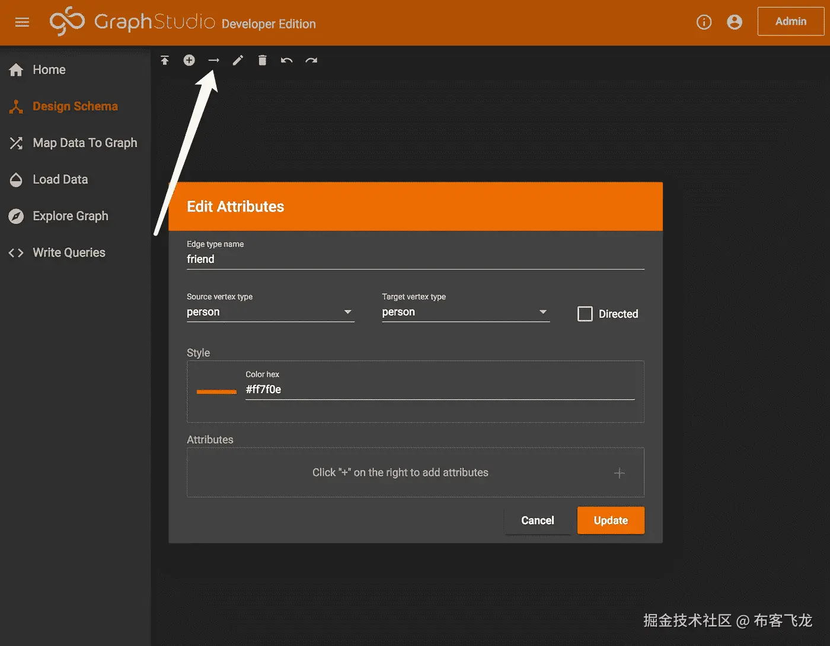Open Target vertex type dropdown

[465, 312]
